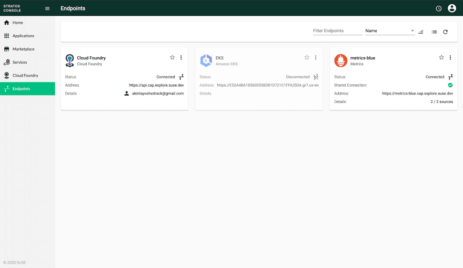Click the EKS endpoint address URL
Viewport: 463px width, 268px height.
[268, 85]
